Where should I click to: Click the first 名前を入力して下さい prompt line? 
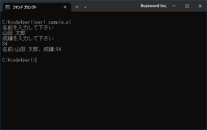[x=28, y=28]
